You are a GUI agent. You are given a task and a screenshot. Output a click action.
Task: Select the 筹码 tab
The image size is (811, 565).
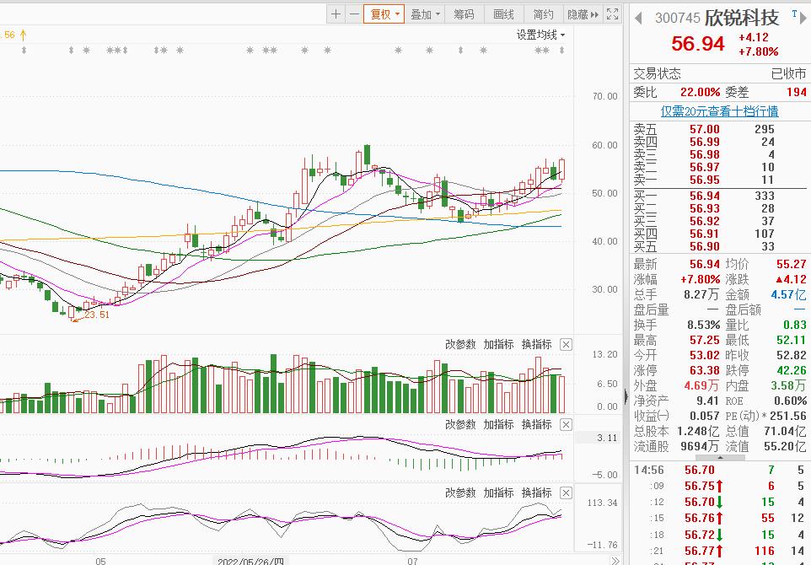click(464, 14)
